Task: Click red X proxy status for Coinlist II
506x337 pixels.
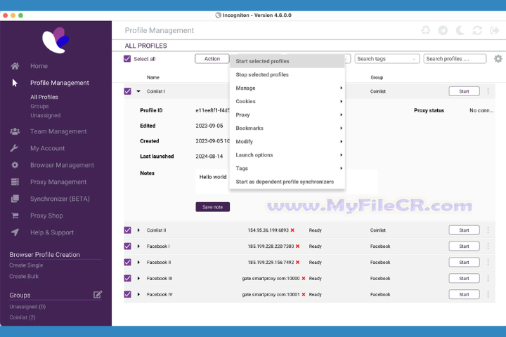Action: pyautogui.click(x=292, y=230)
